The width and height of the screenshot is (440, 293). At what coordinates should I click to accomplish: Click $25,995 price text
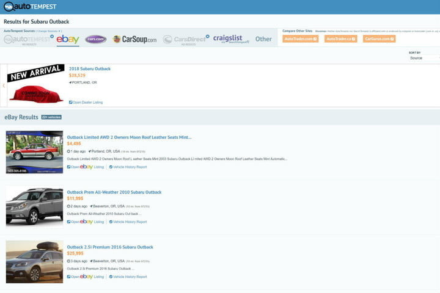pos(75,253)
